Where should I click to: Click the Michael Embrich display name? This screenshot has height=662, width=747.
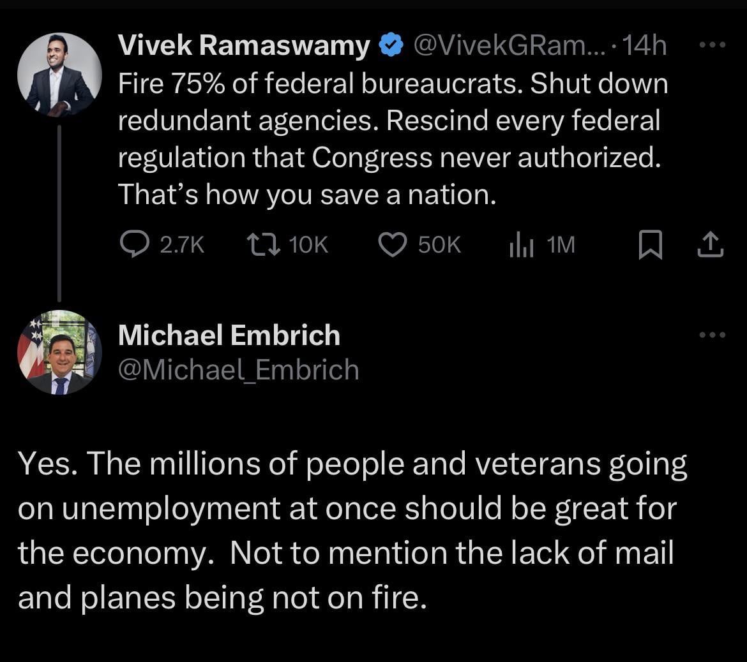point(229,335)
